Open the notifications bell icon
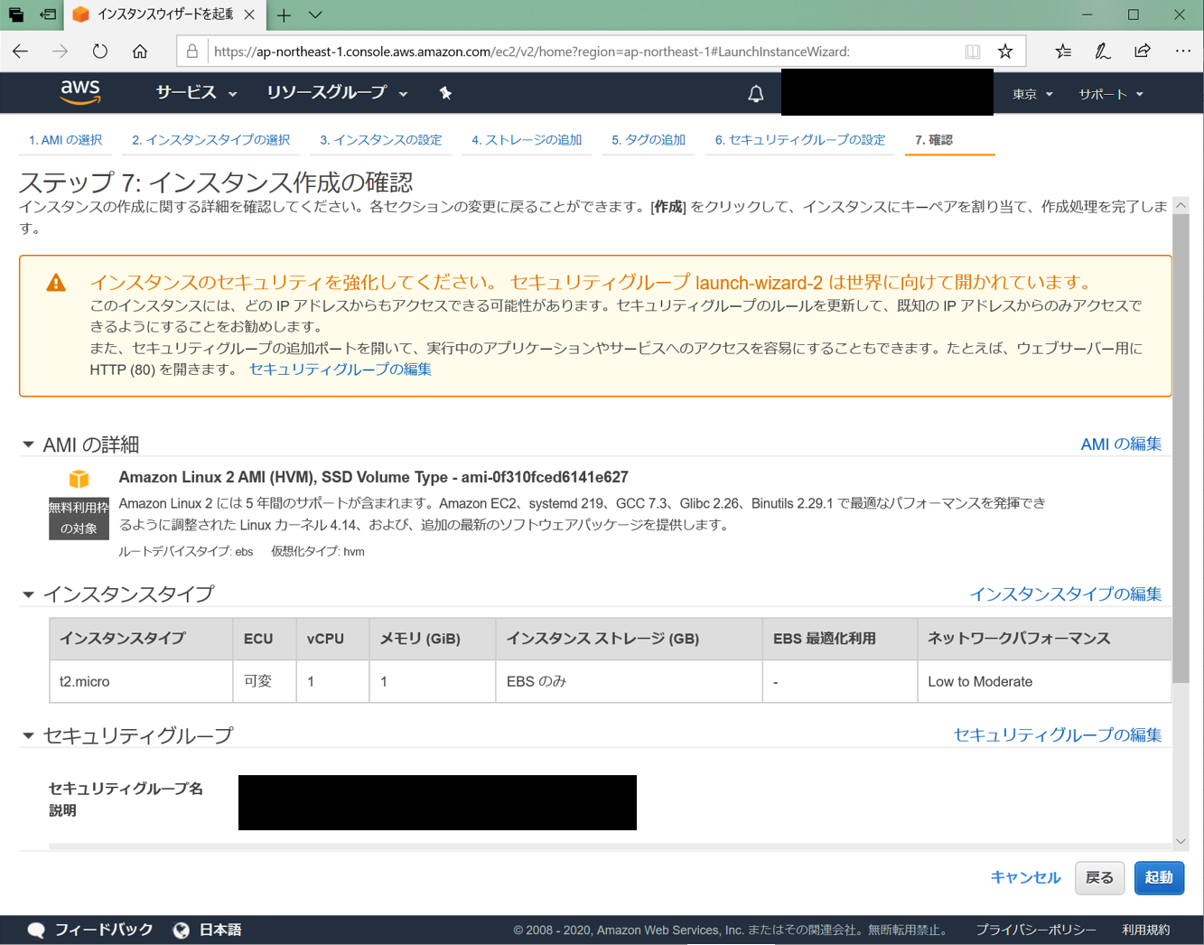 756,93
